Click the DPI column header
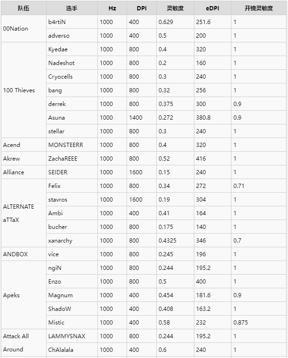Screen dimensions: 288x358 (141, 8)
